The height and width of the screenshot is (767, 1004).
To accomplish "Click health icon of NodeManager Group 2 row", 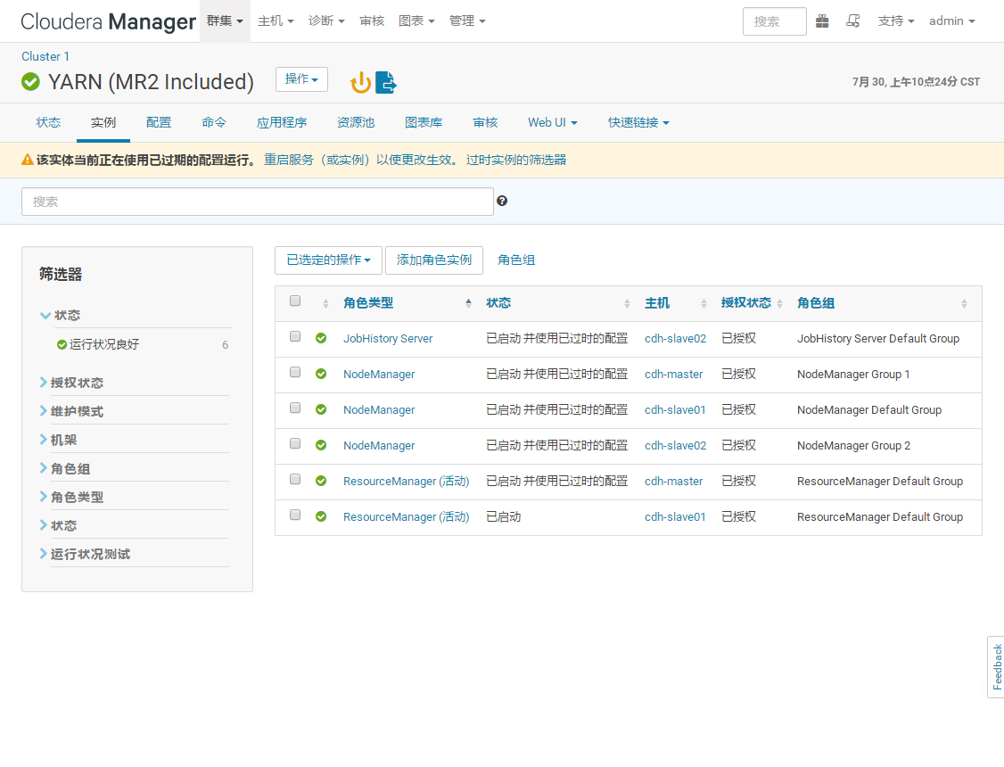I will pos(321,446).
